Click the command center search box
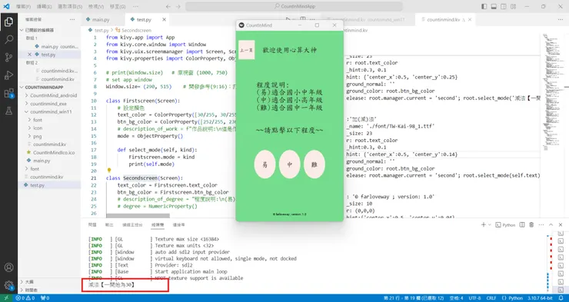 click(x=294, y=6)
